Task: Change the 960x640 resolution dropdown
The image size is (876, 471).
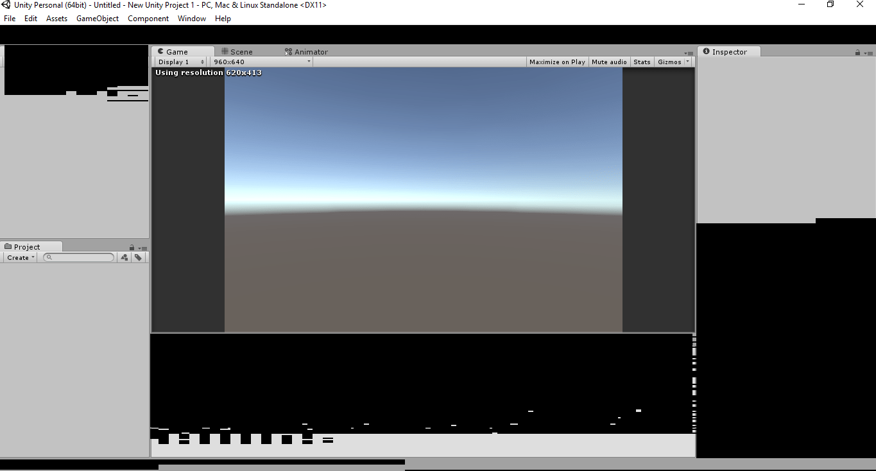Action: pos(260,62)
